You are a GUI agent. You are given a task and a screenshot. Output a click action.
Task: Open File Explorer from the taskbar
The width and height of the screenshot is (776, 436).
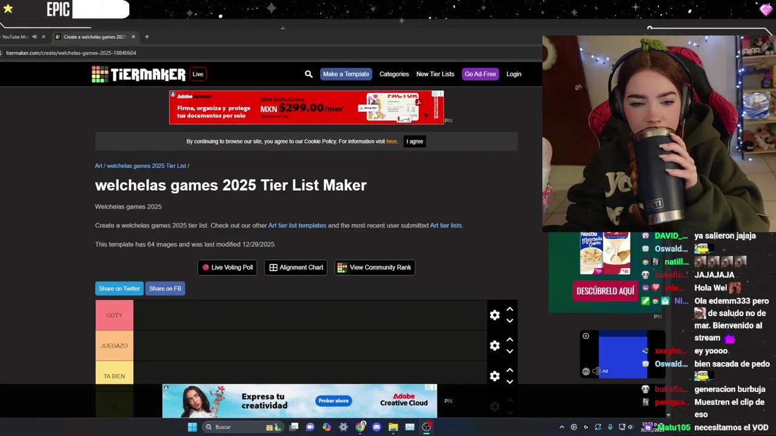pyautogui.click(x=393, y=427)
